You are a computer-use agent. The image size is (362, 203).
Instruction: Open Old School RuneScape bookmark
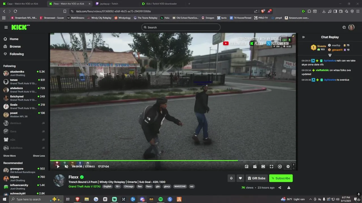point(186,18)
